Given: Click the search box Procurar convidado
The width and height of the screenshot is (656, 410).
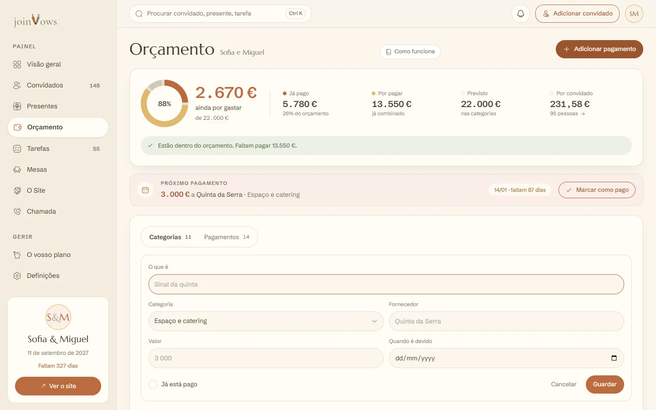Looking at the screenshot, I should point(220,14).
